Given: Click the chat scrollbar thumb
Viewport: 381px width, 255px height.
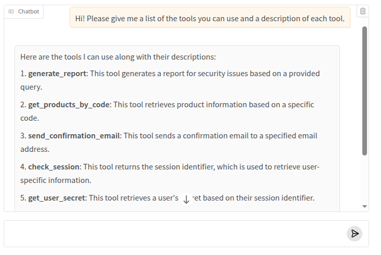Looking at the screenshot, I should pos(364,91).
